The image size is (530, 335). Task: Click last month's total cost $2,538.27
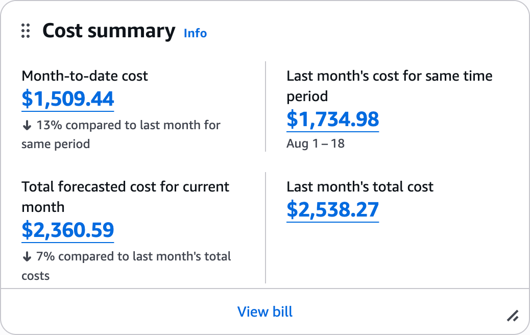[332, 209]
